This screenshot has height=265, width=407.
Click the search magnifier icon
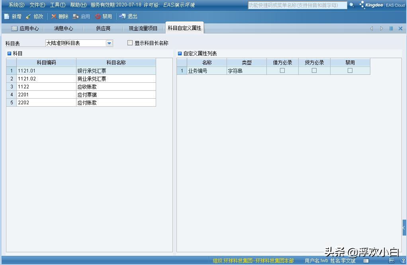(352, 5)
